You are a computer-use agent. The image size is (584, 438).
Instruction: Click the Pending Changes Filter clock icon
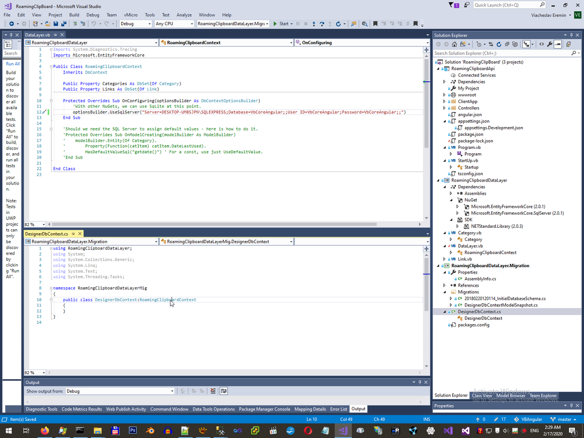point(479,44)
